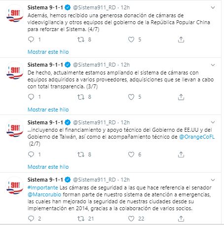The image size is (224, 226).
Task: Retweet the (2/7) tweet mentioning Taiwán
Action: tap(81, 154)
